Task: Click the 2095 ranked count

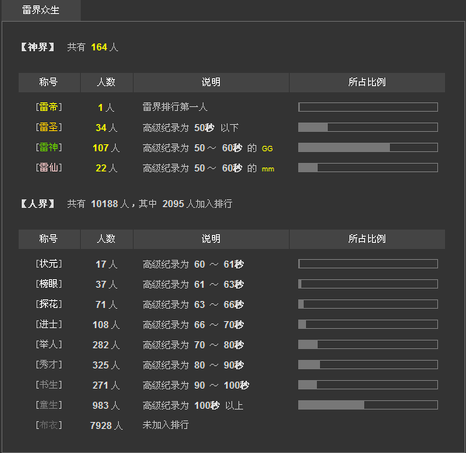Action: point(173,204)
